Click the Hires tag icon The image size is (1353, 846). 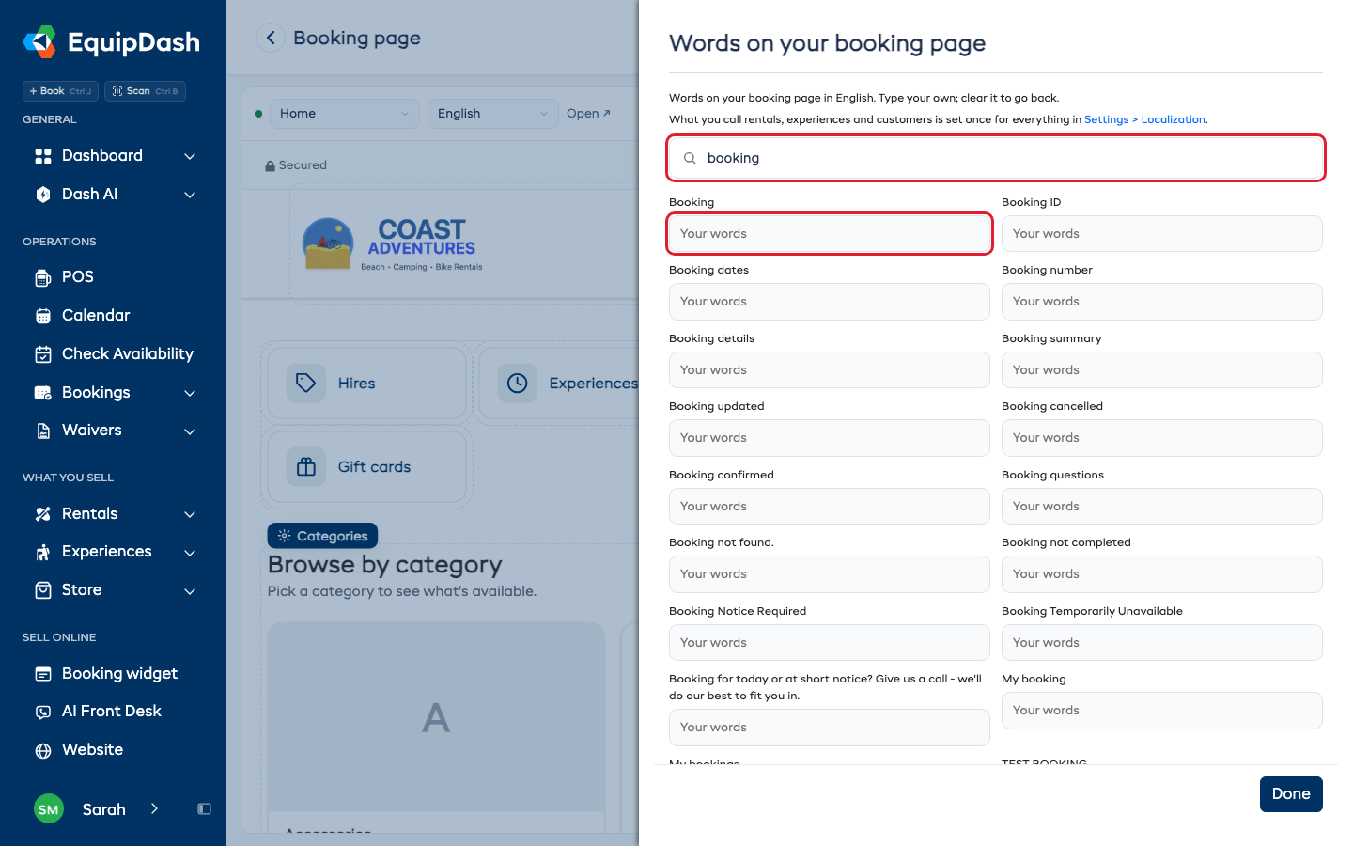click(x=306, y=383)
